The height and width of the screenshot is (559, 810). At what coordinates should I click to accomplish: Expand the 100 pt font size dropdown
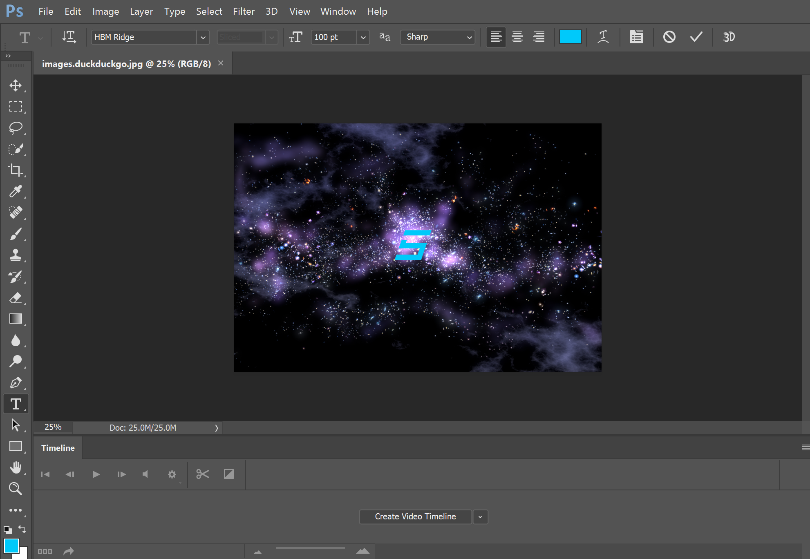click(x=363, y=37)
